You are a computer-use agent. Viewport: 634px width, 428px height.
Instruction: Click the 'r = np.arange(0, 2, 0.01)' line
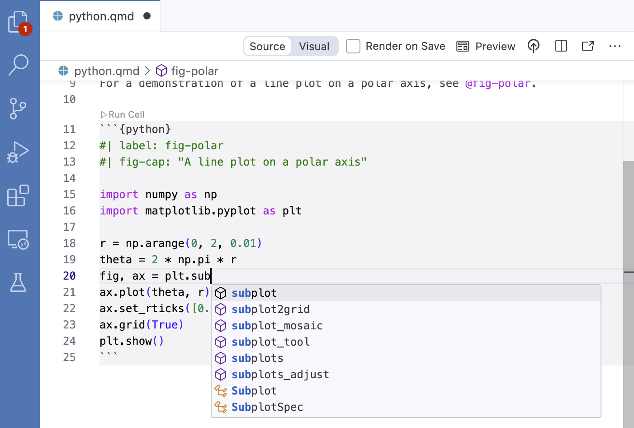pyautogui.click(x=181, y=243)
